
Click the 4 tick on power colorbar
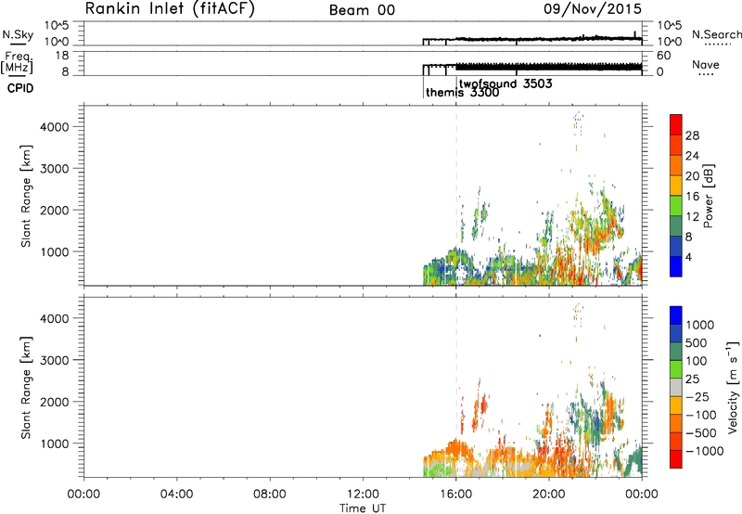(x=688, y=257)
